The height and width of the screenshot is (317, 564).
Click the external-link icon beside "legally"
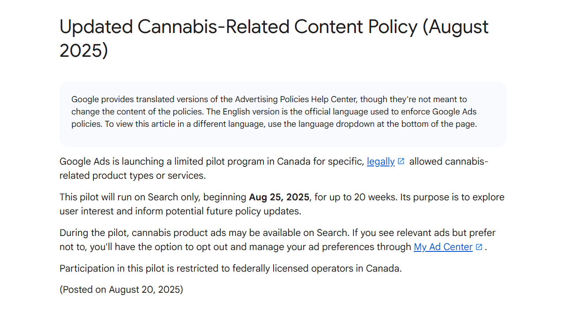point(401,161)
